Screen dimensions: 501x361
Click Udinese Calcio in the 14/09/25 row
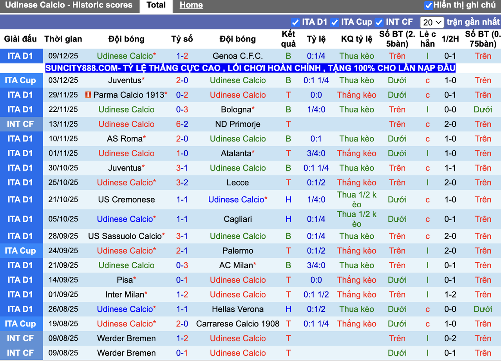(238, 280)
